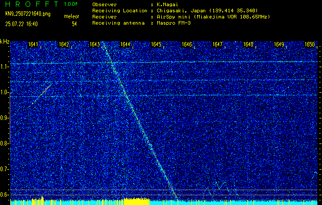Screen dimensions: 322x205
Task: Click the 1.1 frequency axis label
Action: [4, 67]
